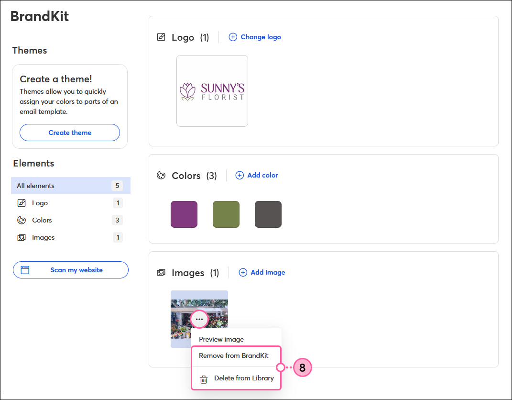
Task: Click the browser window icon in Scan my website
Action: pos(25,270)
